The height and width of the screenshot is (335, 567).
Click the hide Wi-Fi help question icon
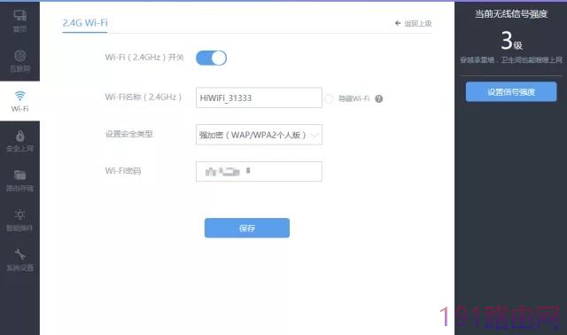coord(378,98)
